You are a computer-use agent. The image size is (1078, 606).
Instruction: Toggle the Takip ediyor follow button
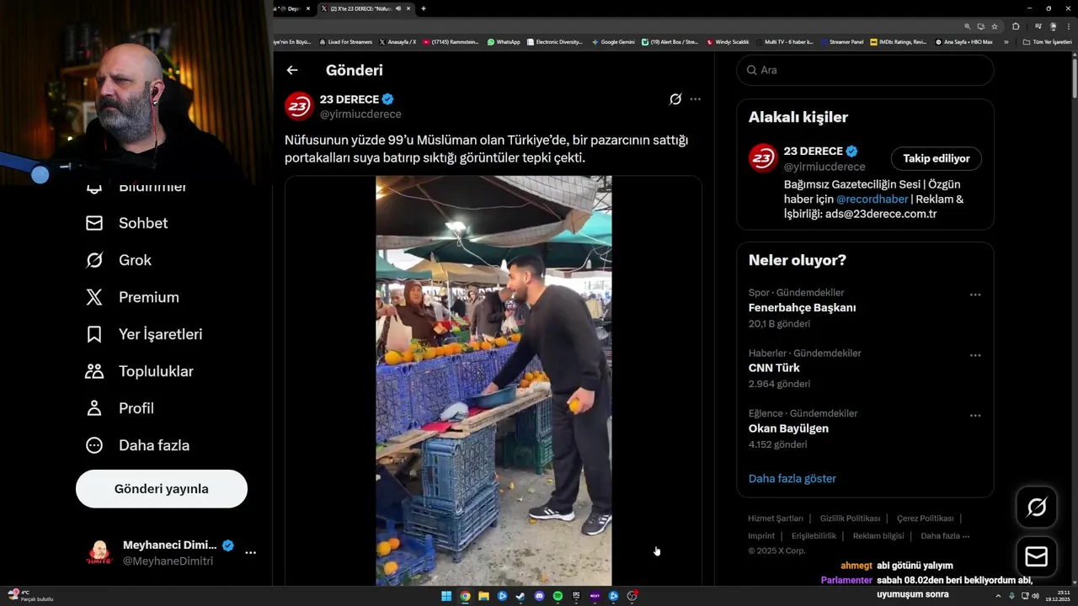pos(937,158)
